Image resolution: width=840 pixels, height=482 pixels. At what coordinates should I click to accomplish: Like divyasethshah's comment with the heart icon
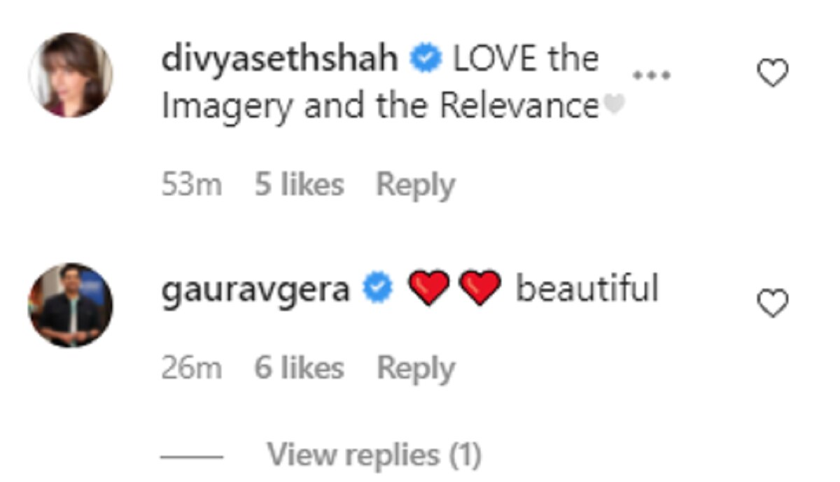pyautogui.click(x=773, y=73)
